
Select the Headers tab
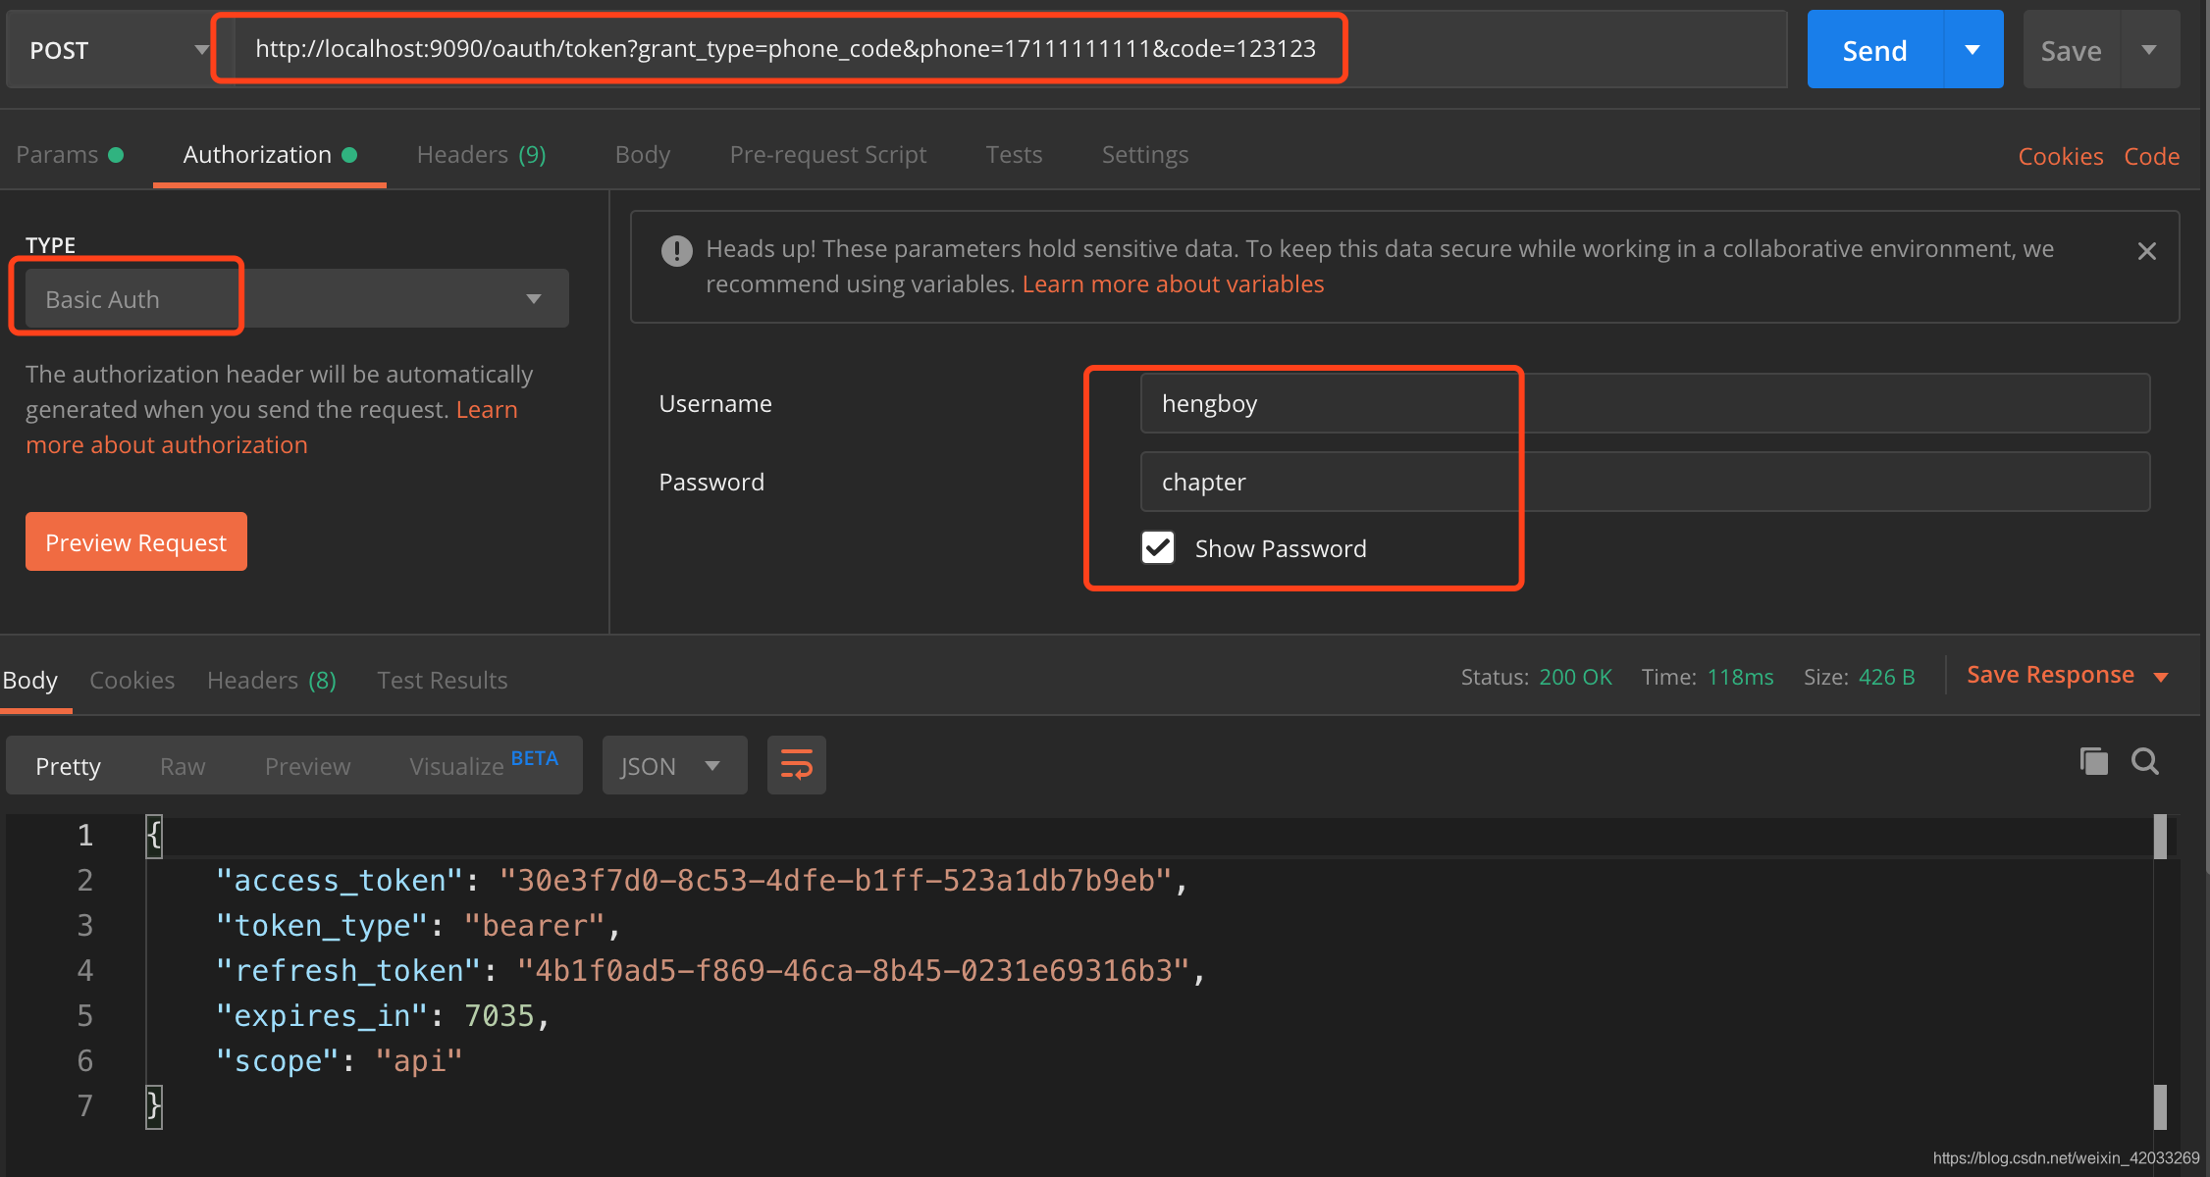[x=483, y=153]
